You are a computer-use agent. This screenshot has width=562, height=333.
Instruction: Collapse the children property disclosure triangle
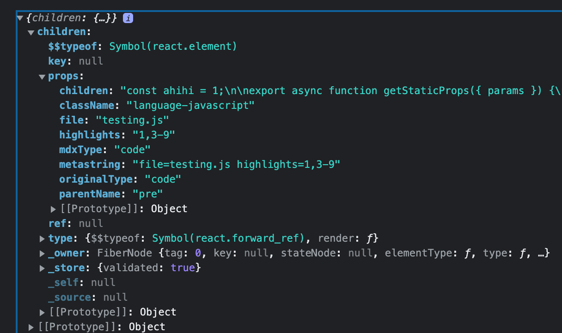[31, 32]
